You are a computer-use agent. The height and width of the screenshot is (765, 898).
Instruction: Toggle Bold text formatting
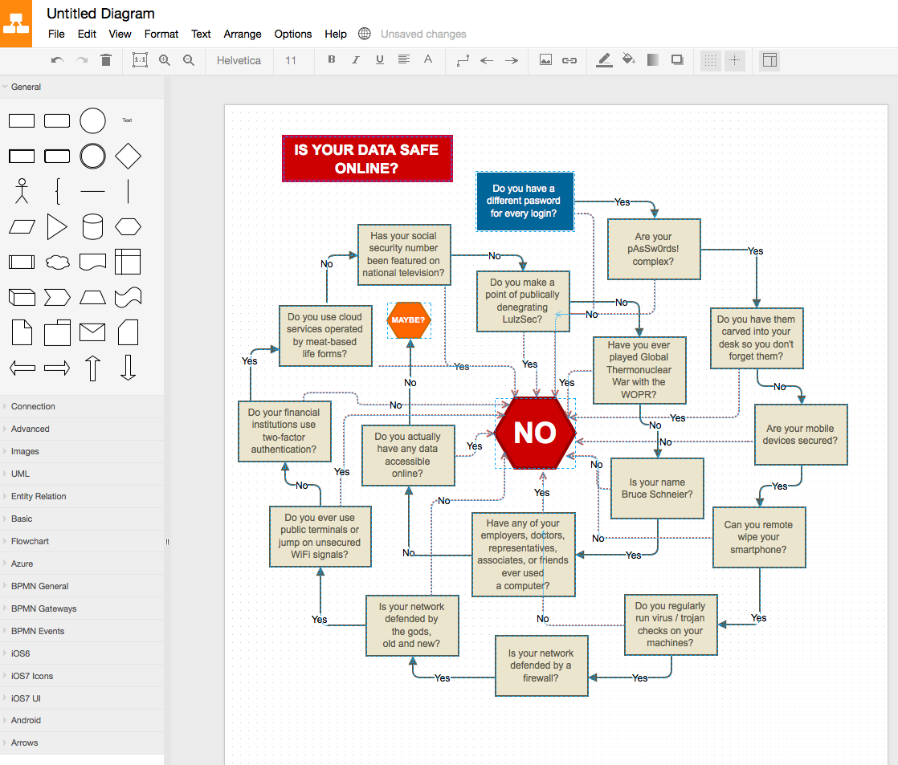332,60
